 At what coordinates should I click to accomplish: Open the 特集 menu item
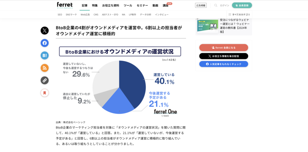coord(95,5)
